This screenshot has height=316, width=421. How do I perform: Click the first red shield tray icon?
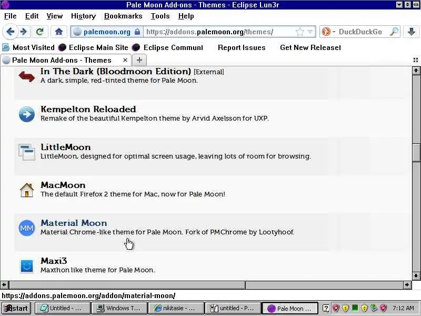pyautogui.click(x=336, y=308)
